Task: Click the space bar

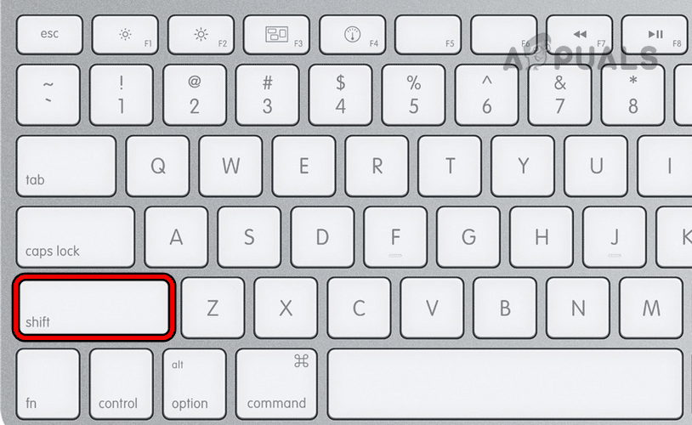Action: (505, 384)
